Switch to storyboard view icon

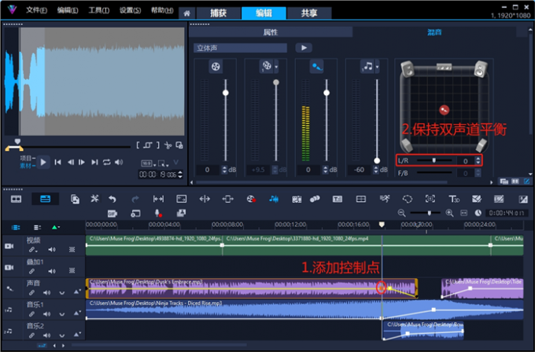point(16,199)
